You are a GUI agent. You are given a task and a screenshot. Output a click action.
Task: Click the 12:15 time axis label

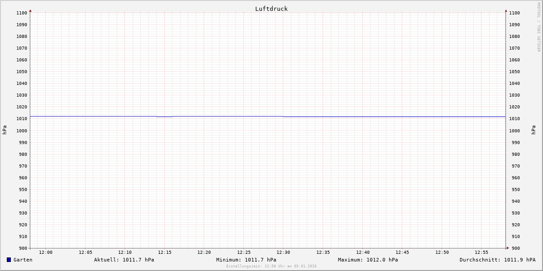click(165, 252)
